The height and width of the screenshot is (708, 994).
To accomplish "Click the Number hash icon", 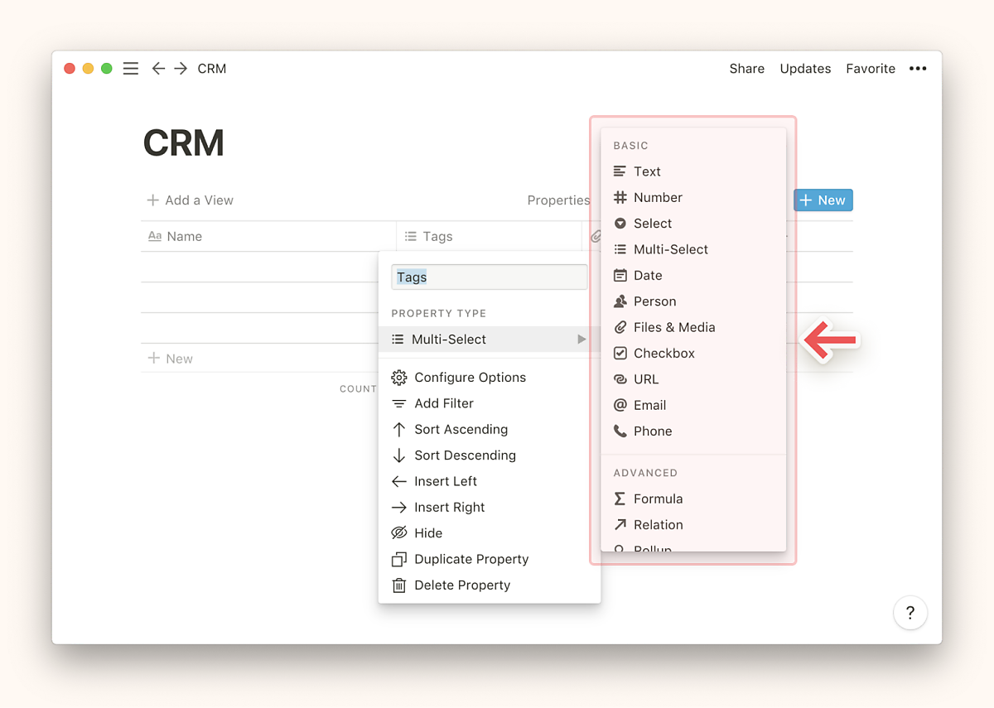I will click(620, 197).
